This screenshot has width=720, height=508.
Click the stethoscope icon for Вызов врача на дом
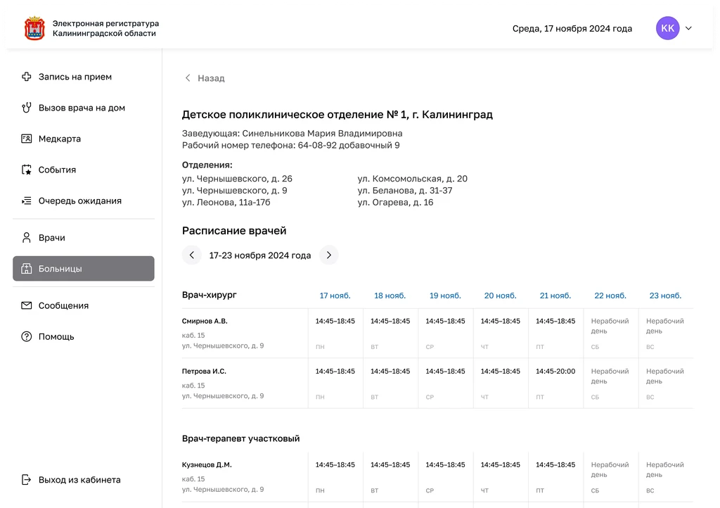click(x=27, y=108)
